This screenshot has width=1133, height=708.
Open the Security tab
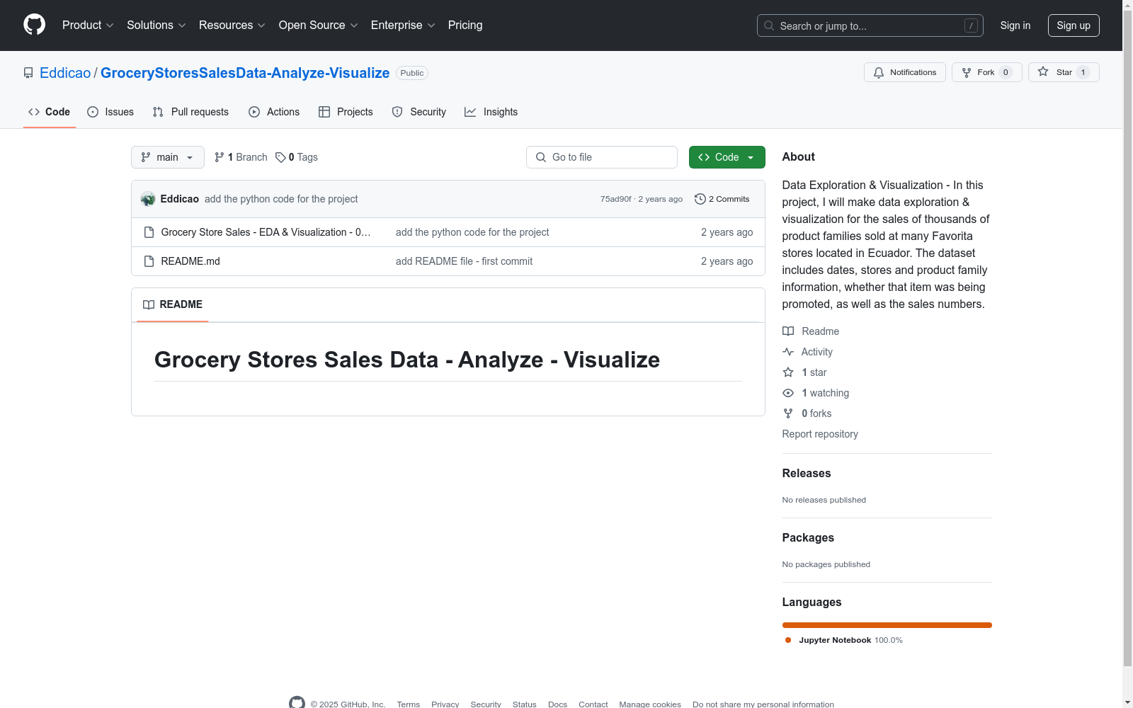tap(419, 112)
